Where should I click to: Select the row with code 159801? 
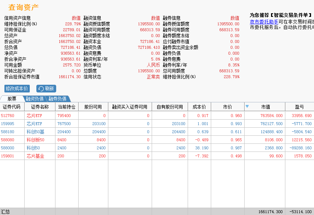tap(157, 156)
